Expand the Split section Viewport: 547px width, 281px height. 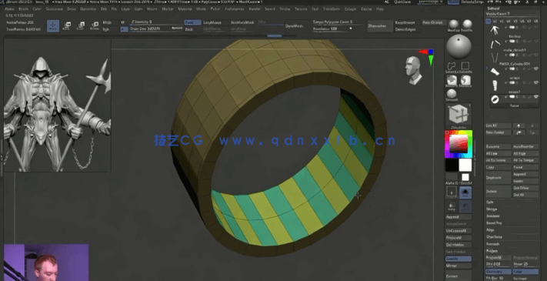(x=489, y=202)
